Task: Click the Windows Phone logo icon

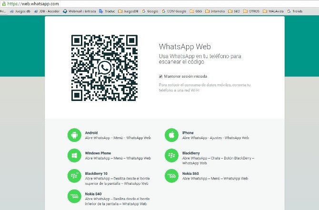Action: tap(74, 155)
